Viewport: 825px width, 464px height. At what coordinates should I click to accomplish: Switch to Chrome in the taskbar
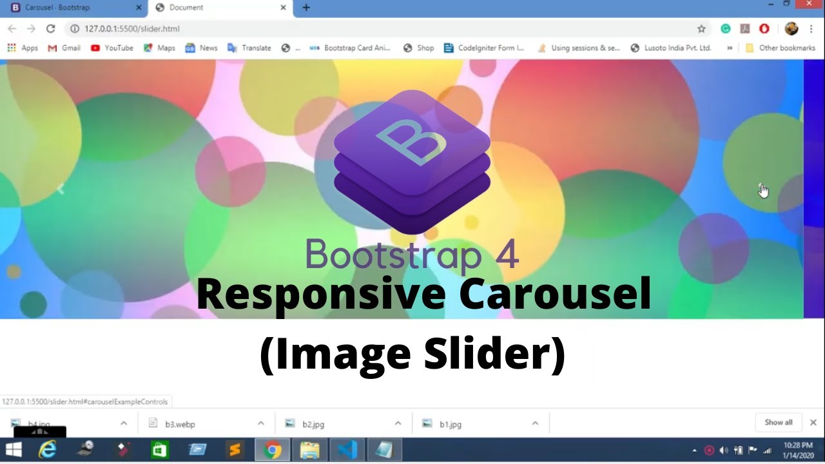pyautogui.click(x=273, y=449)
